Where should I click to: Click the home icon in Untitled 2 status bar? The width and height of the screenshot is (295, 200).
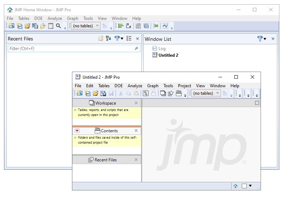[235, 186]
